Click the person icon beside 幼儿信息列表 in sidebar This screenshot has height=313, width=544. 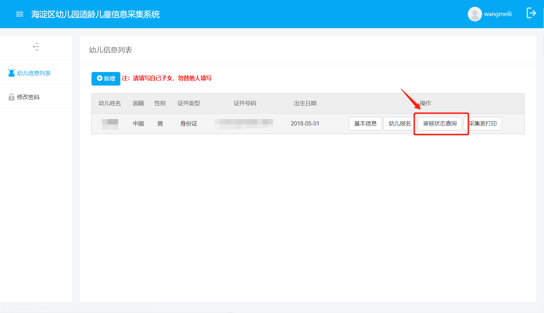click(x=11, y=73)
